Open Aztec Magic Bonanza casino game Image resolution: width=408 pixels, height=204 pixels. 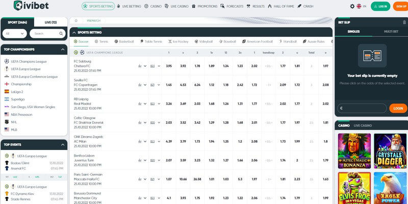(354, 151)
